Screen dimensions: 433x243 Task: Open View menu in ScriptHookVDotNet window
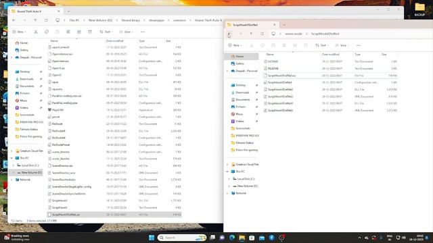pyautogui.click(x=342, y=45)
